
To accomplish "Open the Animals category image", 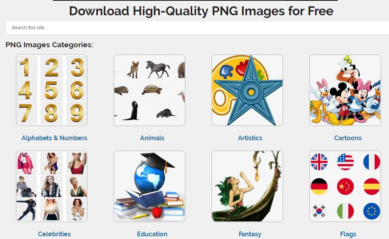I will [x=149, y=90].
